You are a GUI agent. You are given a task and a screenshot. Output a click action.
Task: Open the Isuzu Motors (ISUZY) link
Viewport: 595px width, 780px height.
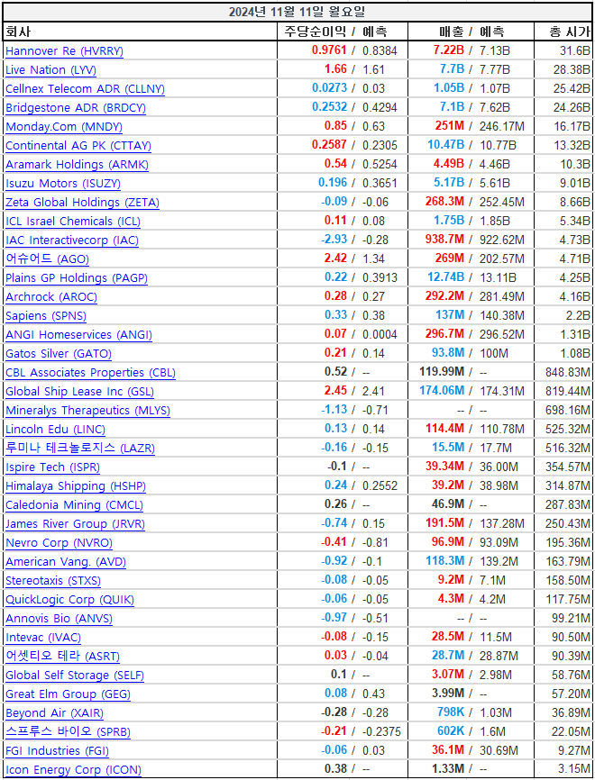(x=63, y=183)
